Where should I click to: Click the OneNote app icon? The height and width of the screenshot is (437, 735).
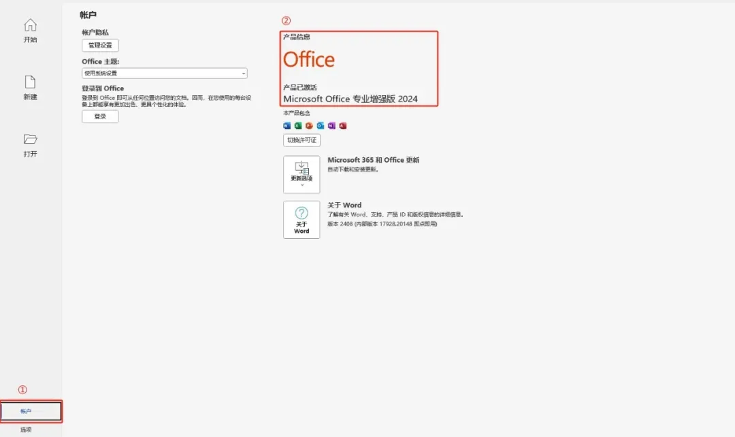(332, 126)
